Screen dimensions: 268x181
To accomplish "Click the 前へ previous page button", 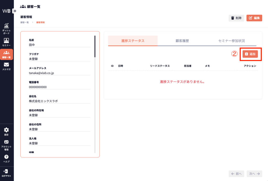I will click(x=236, y=174).
